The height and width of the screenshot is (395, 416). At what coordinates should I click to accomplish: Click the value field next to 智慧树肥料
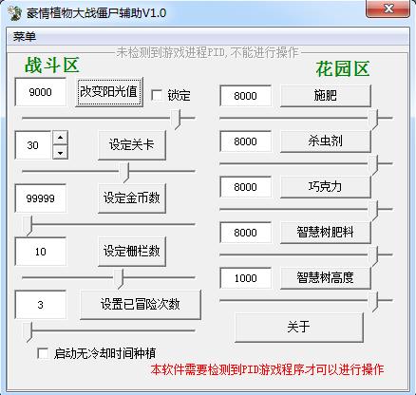(246, 233)
